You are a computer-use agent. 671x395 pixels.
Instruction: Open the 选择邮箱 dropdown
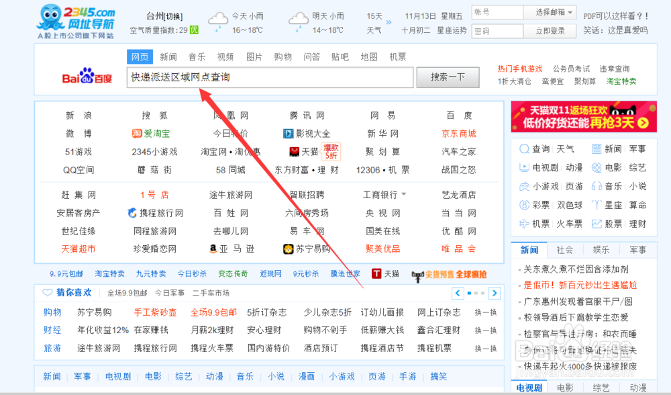(550, 12)
